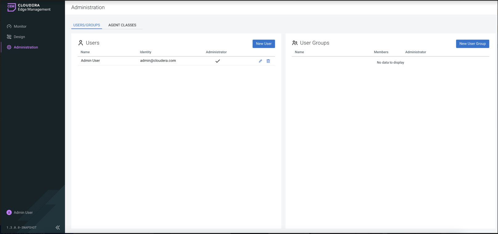Edit Admin User with the pencil icon
Screen dimensions: 498x234
coord(260,61)
